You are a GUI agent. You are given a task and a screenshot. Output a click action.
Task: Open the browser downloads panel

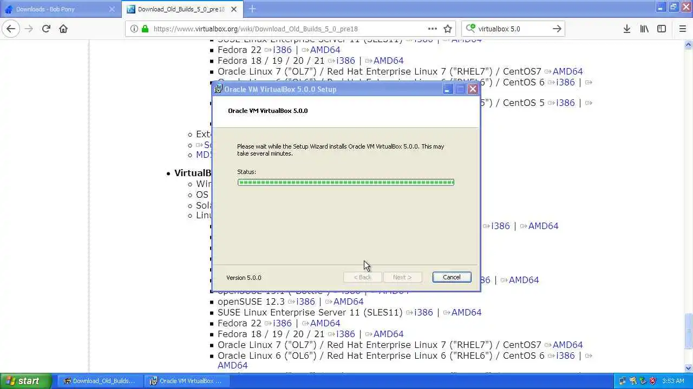click(x=626, y=29)
